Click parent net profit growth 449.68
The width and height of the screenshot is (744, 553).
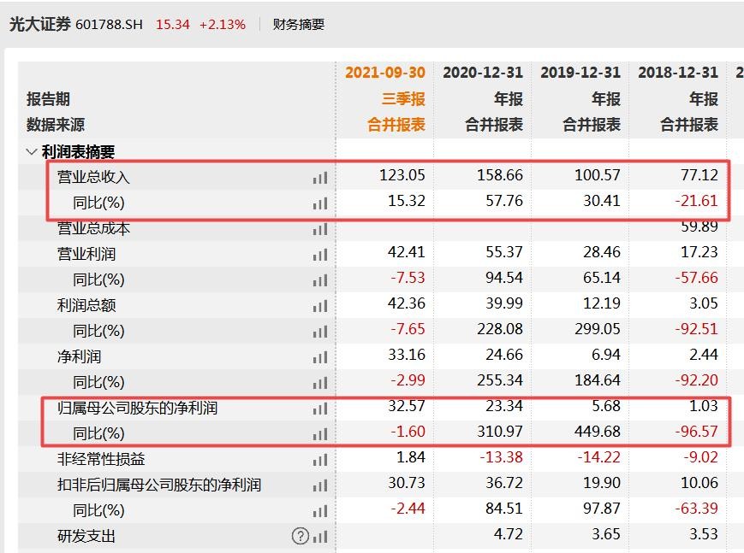click(598, 432)
